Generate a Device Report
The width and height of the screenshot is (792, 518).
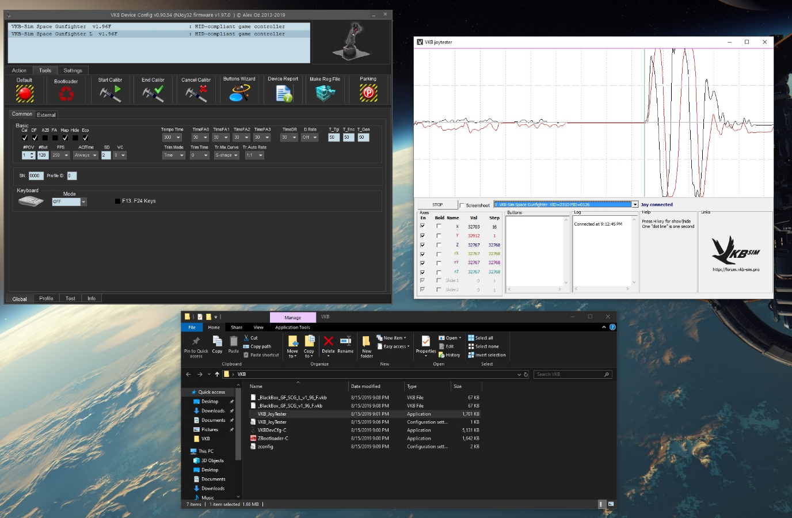click(283, 93)
